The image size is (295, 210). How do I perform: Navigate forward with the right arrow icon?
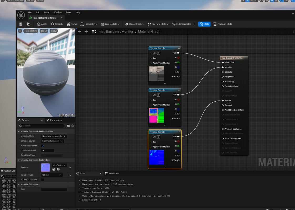[86, 31]
